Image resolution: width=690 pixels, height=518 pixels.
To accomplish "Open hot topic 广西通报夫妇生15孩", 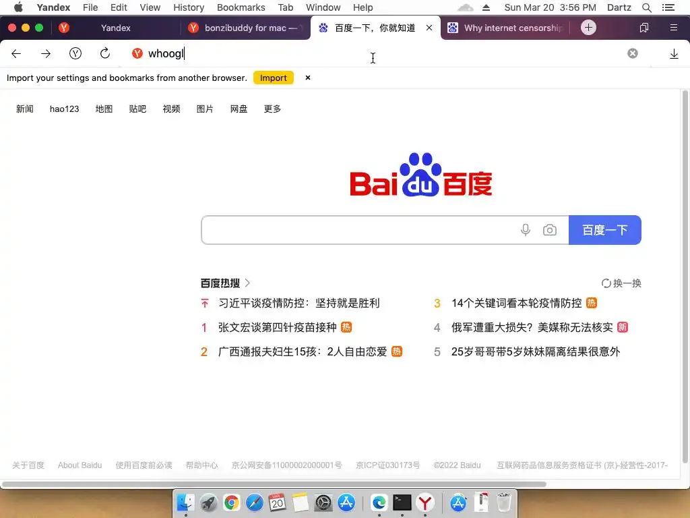I will coord(303,351).
